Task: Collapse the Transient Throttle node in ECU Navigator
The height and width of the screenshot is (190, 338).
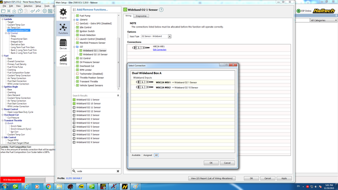Action: [3, 121]
